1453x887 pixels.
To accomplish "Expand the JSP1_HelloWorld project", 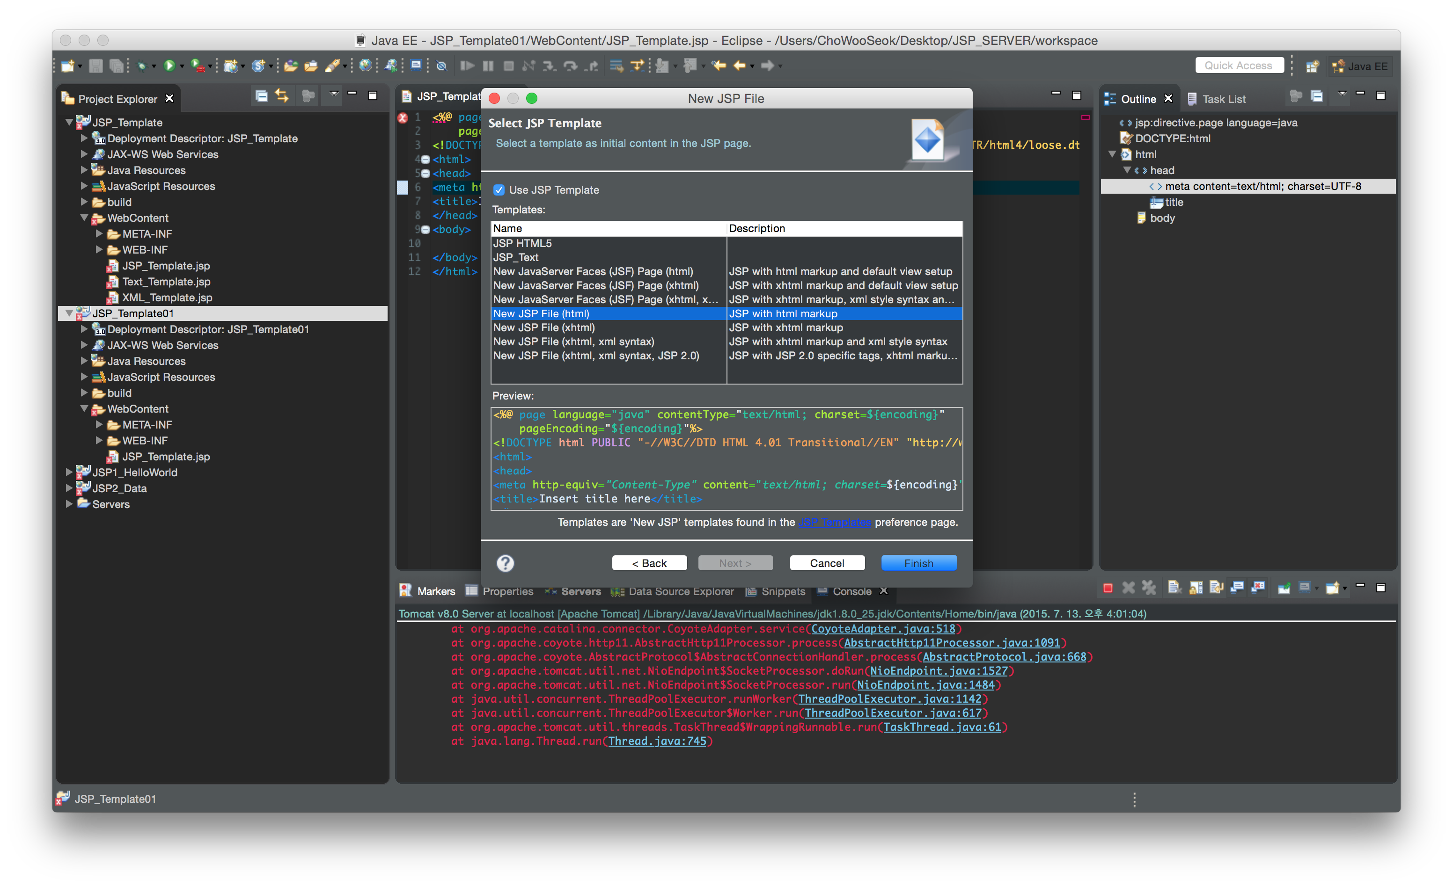I will tap(69, 472).
